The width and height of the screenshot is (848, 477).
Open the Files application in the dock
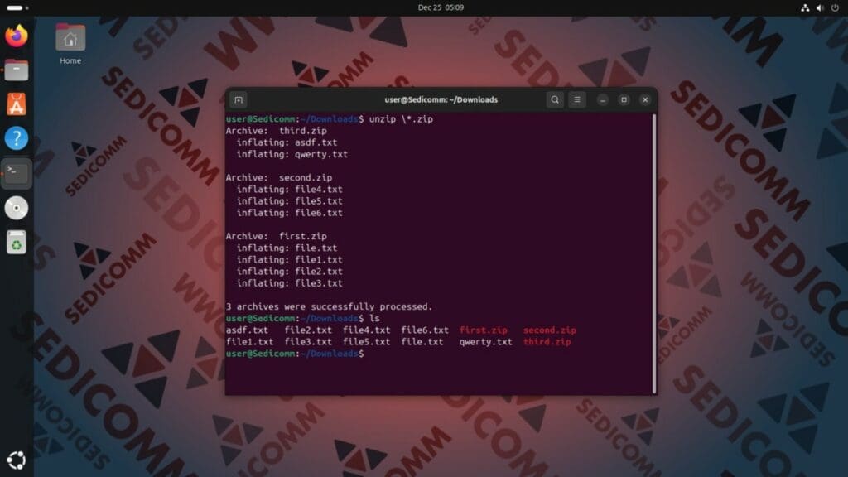[17, 70]
